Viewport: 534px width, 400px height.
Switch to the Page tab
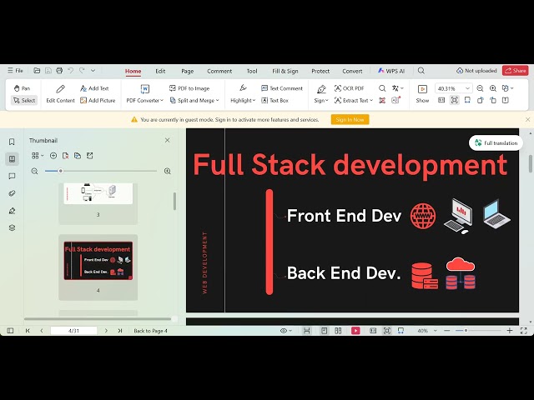click(187, 71)
